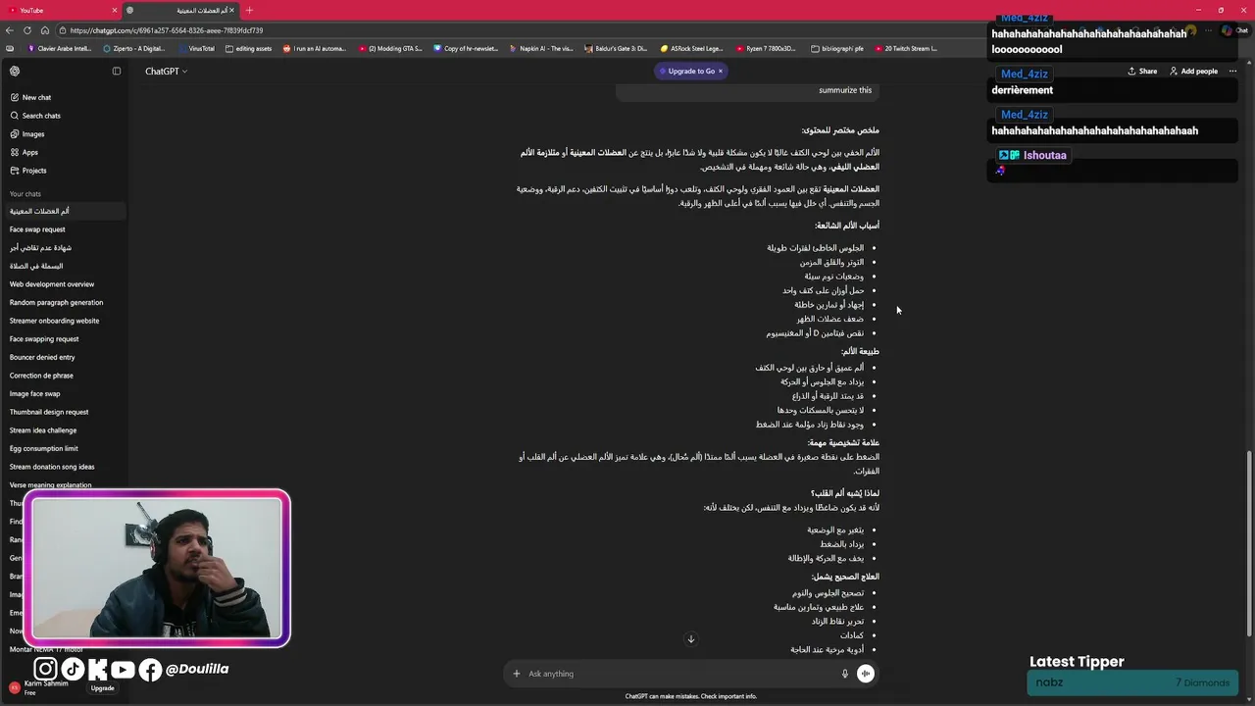The width and height of the screenshot is (1255, 706).
Task: Open the conversation options three-dot menu
Action: [x=1232, y=71]
